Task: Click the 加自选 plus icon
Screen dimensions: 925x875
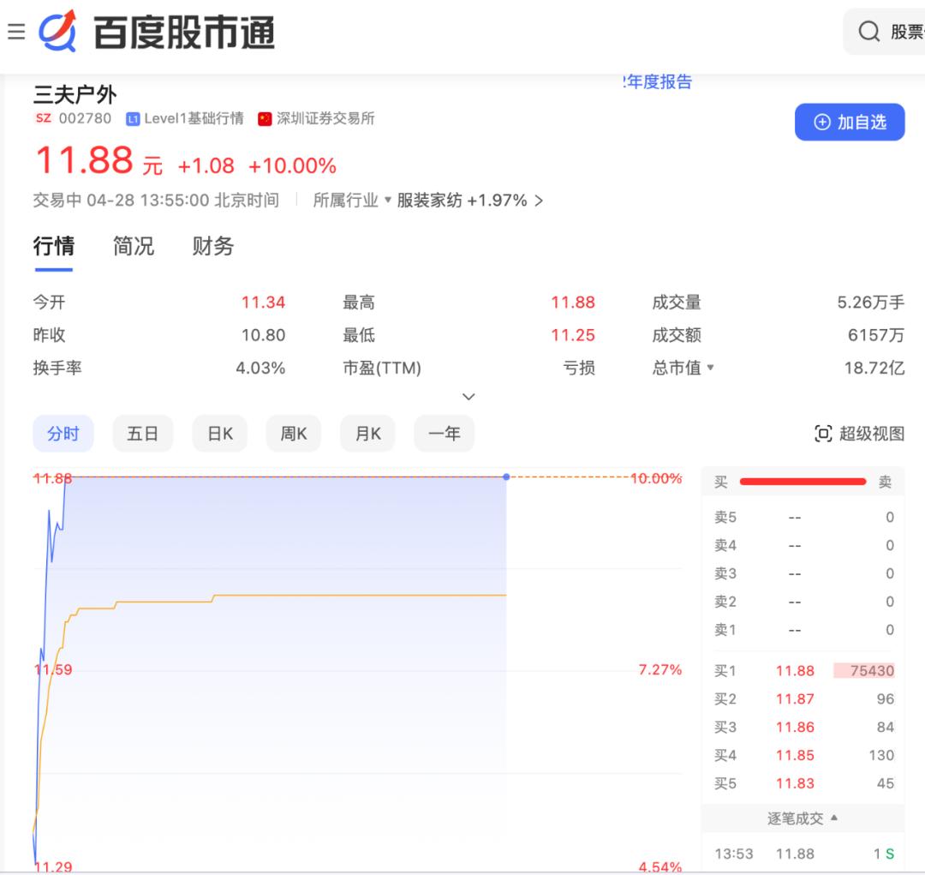Action: click(821, 122)
